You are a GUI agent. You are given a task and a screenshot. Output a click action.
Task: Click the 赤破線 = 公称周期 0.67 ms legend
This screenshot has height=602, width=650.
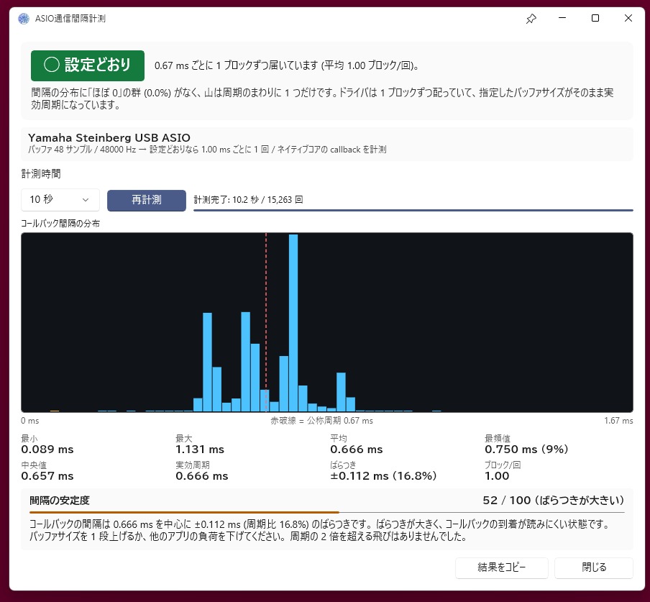tap(321, 421)
